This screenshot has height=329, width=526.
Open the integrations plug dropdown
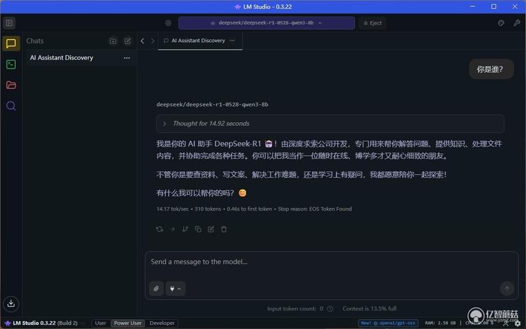(176, 288)
